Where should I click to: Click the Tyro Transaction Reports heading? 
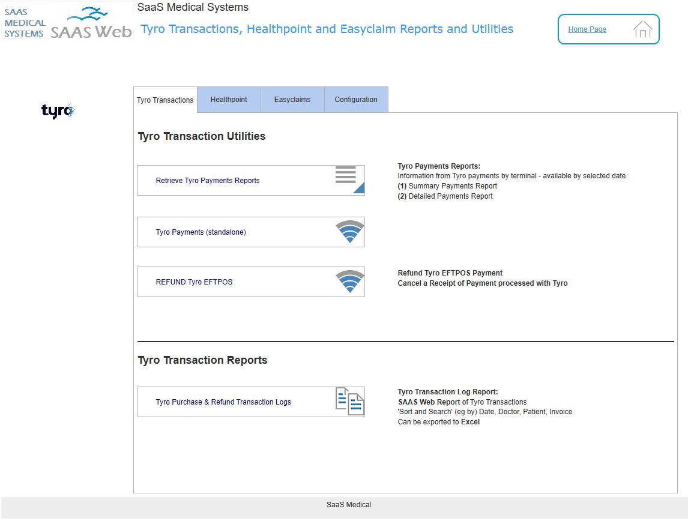[x=202, y=360]
